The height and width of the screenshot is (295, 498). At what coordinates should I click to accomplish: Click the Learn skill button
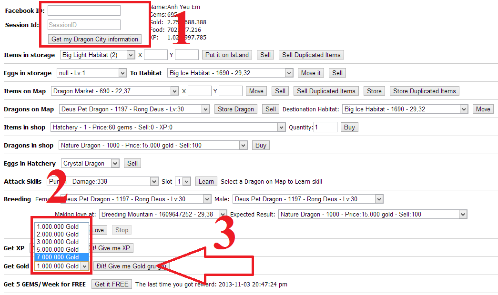(x=206, y=181)
